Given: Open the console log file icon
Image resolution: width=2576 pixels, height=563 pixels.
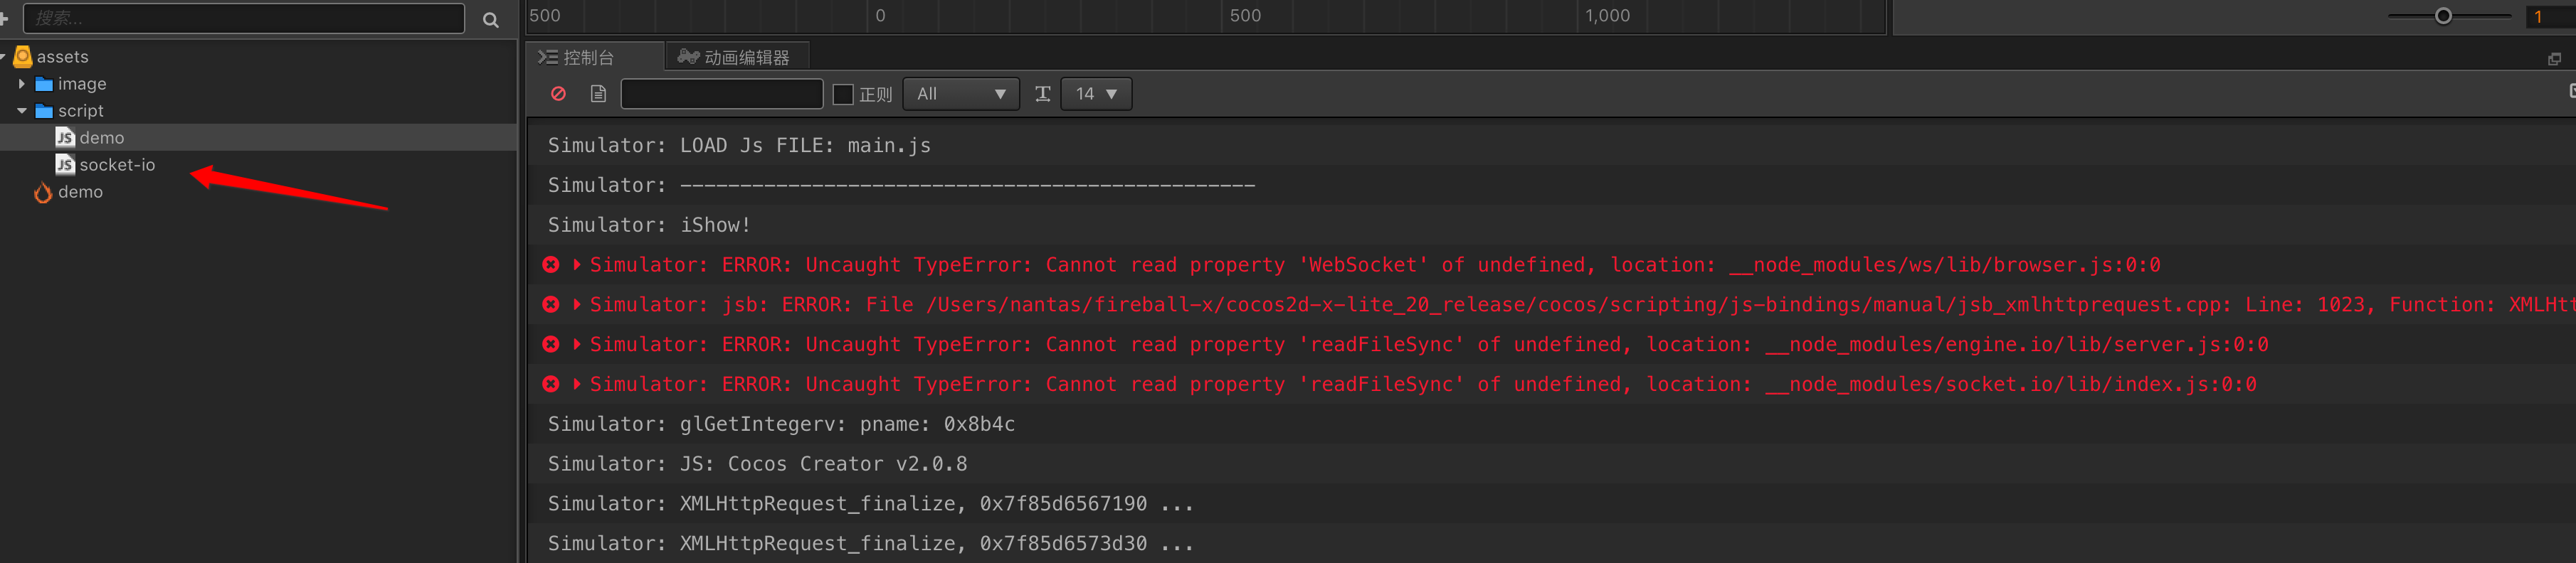Looking at the screenshot, I should click(x=598, y=94).
